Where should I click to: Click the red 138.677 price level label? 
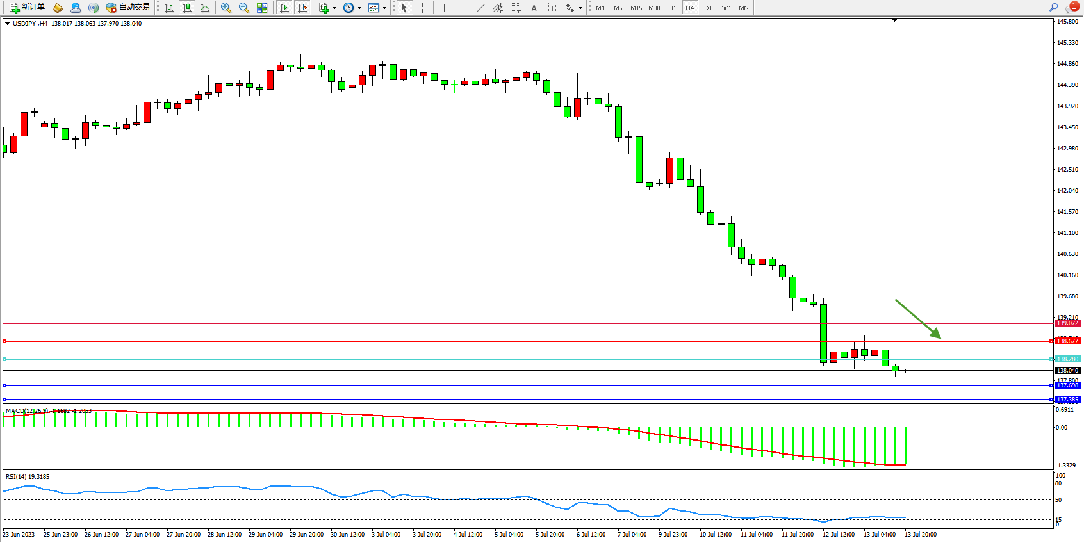point(1067,341)
